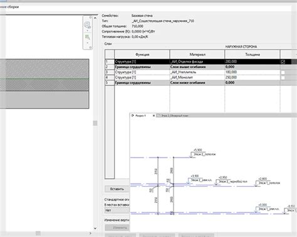Select layer row number 5
The image size is (297, 237).
(x=110, y=83)
